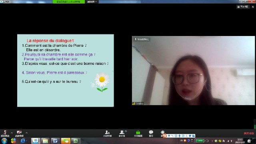Enter fullscreen using the expand arrows icon
256x144 pixels.
coord(253,7)
